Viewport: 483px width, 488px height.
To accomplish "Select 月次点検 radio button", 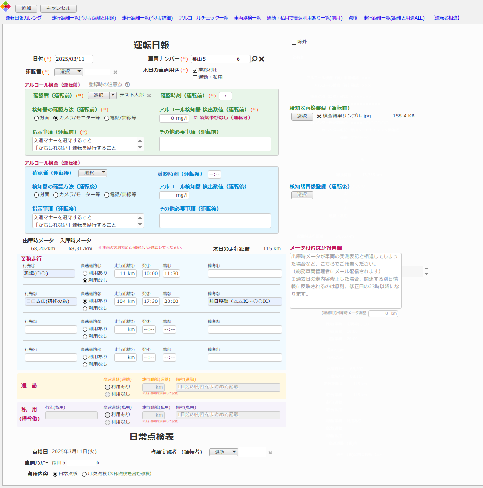I will coord(84,474).
